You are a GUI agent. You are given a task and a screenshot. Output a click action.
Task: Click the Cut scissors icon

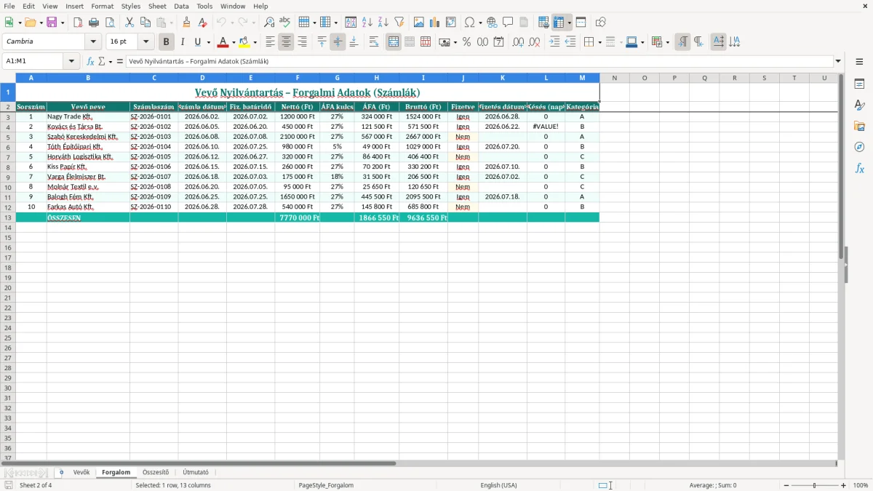point(129,23)
